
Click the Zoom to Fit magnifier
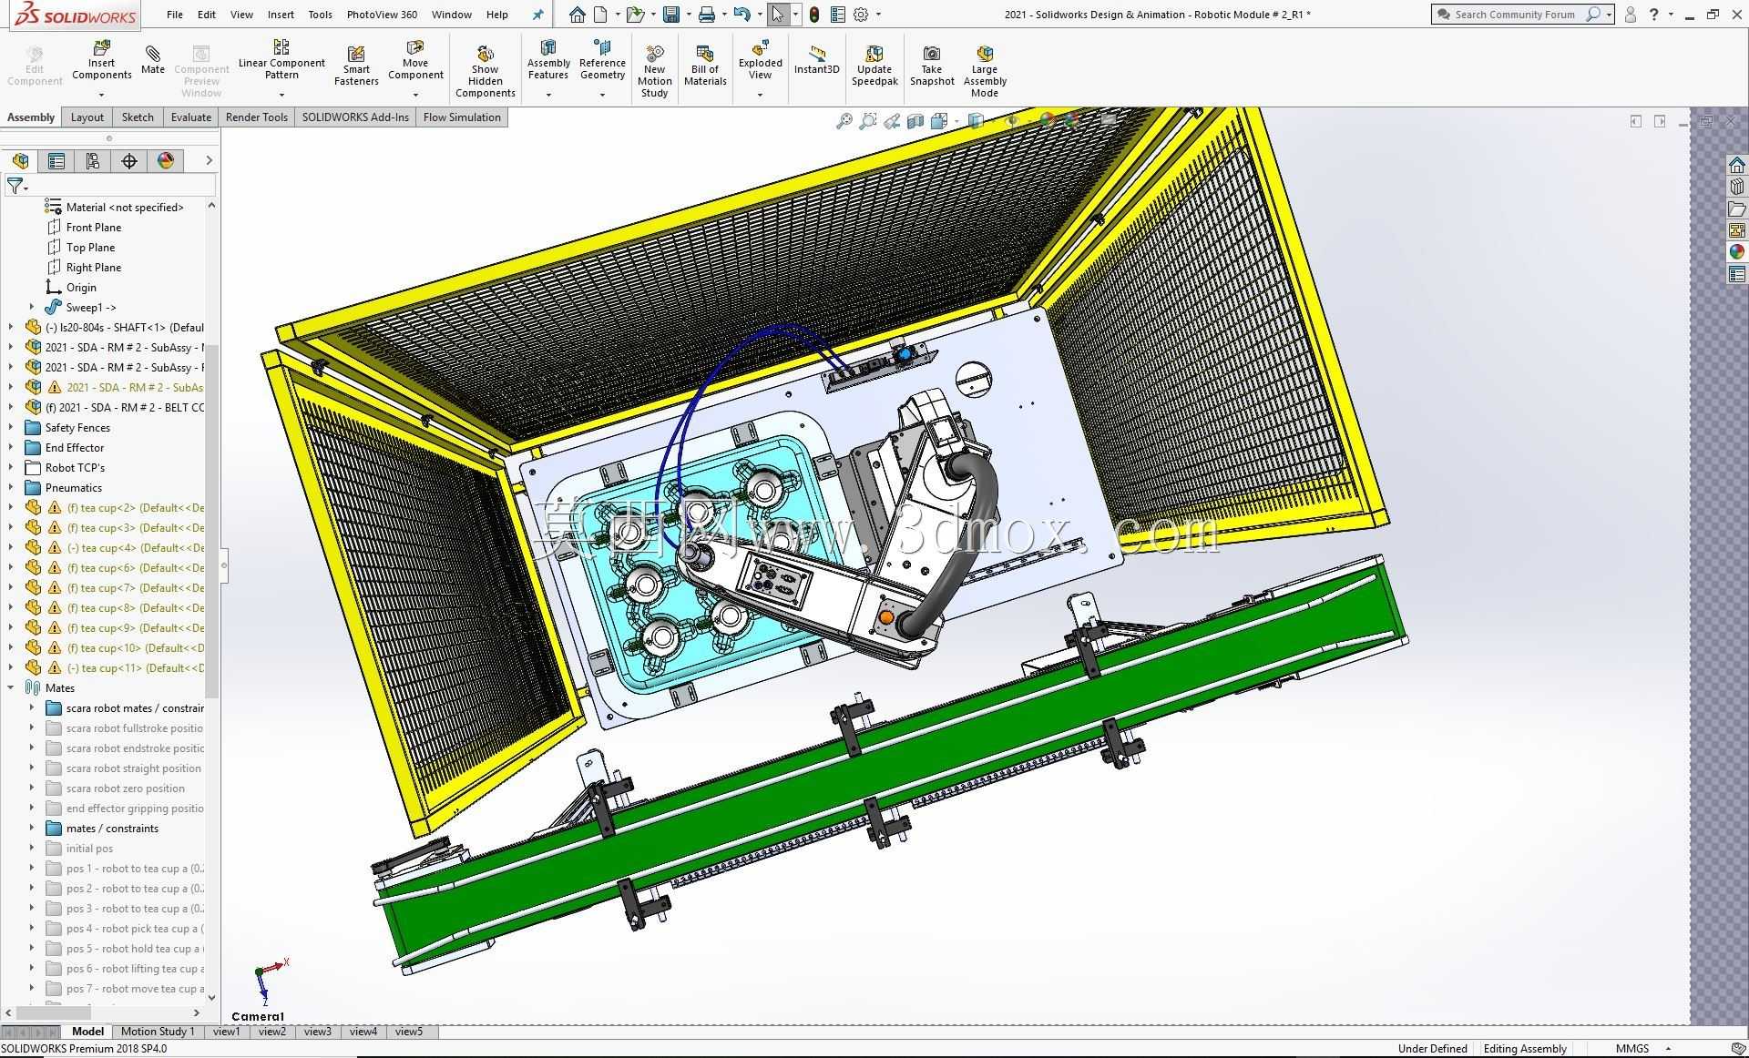(844, 121)
